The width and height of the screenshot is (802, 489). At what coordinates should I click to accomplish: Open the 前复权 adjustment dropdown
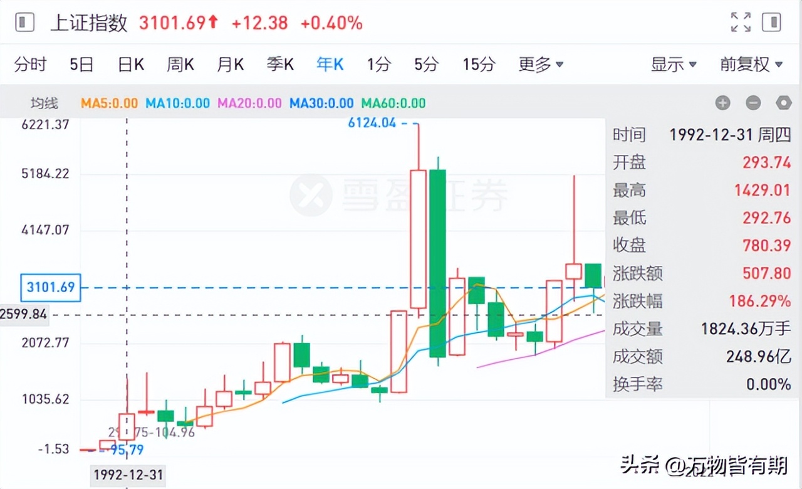pyautogui.click(x=751, y=64)
